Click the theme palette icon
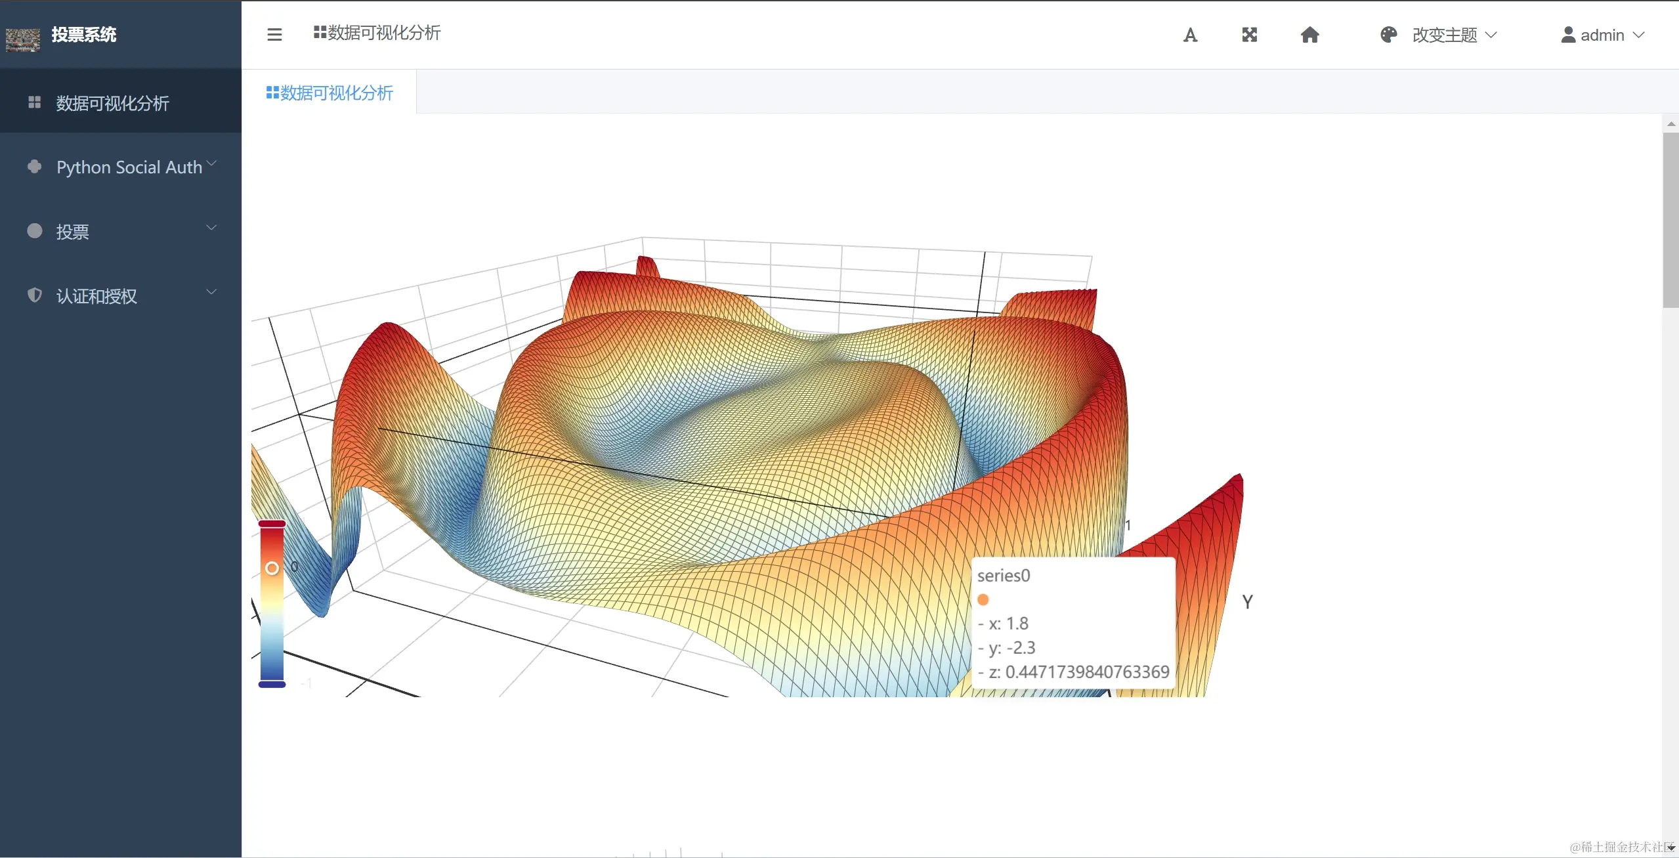This screenshot has width=1679, height=858. 1388,35
